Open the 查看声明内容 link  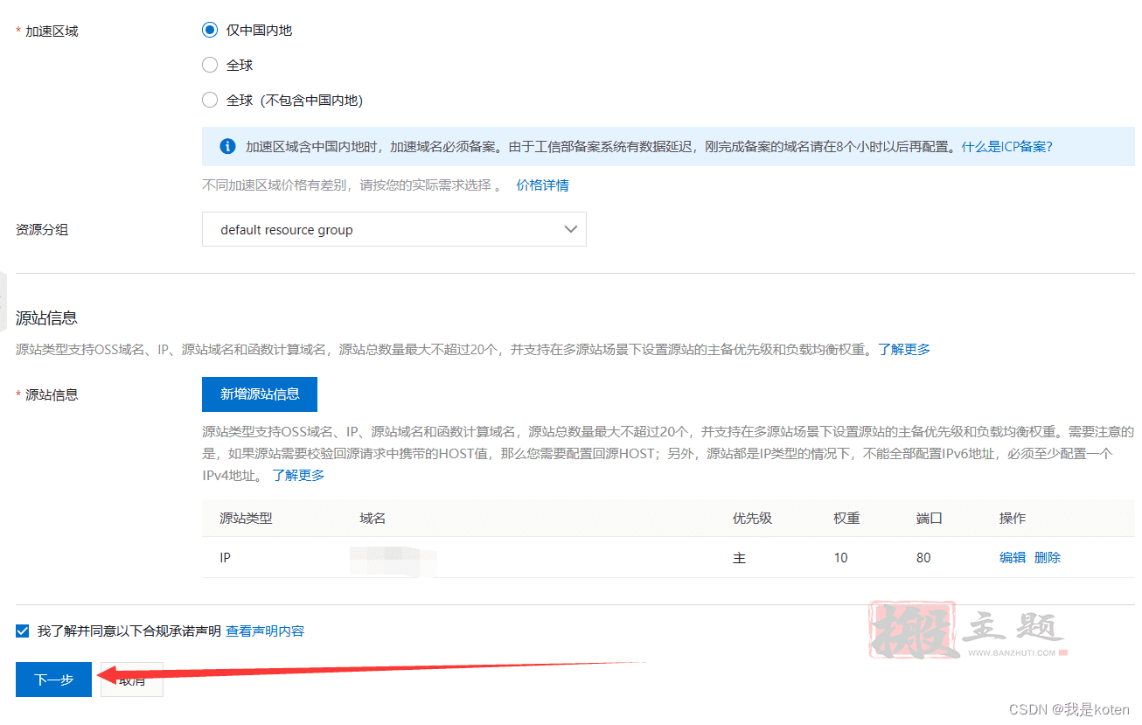(265, 631)
